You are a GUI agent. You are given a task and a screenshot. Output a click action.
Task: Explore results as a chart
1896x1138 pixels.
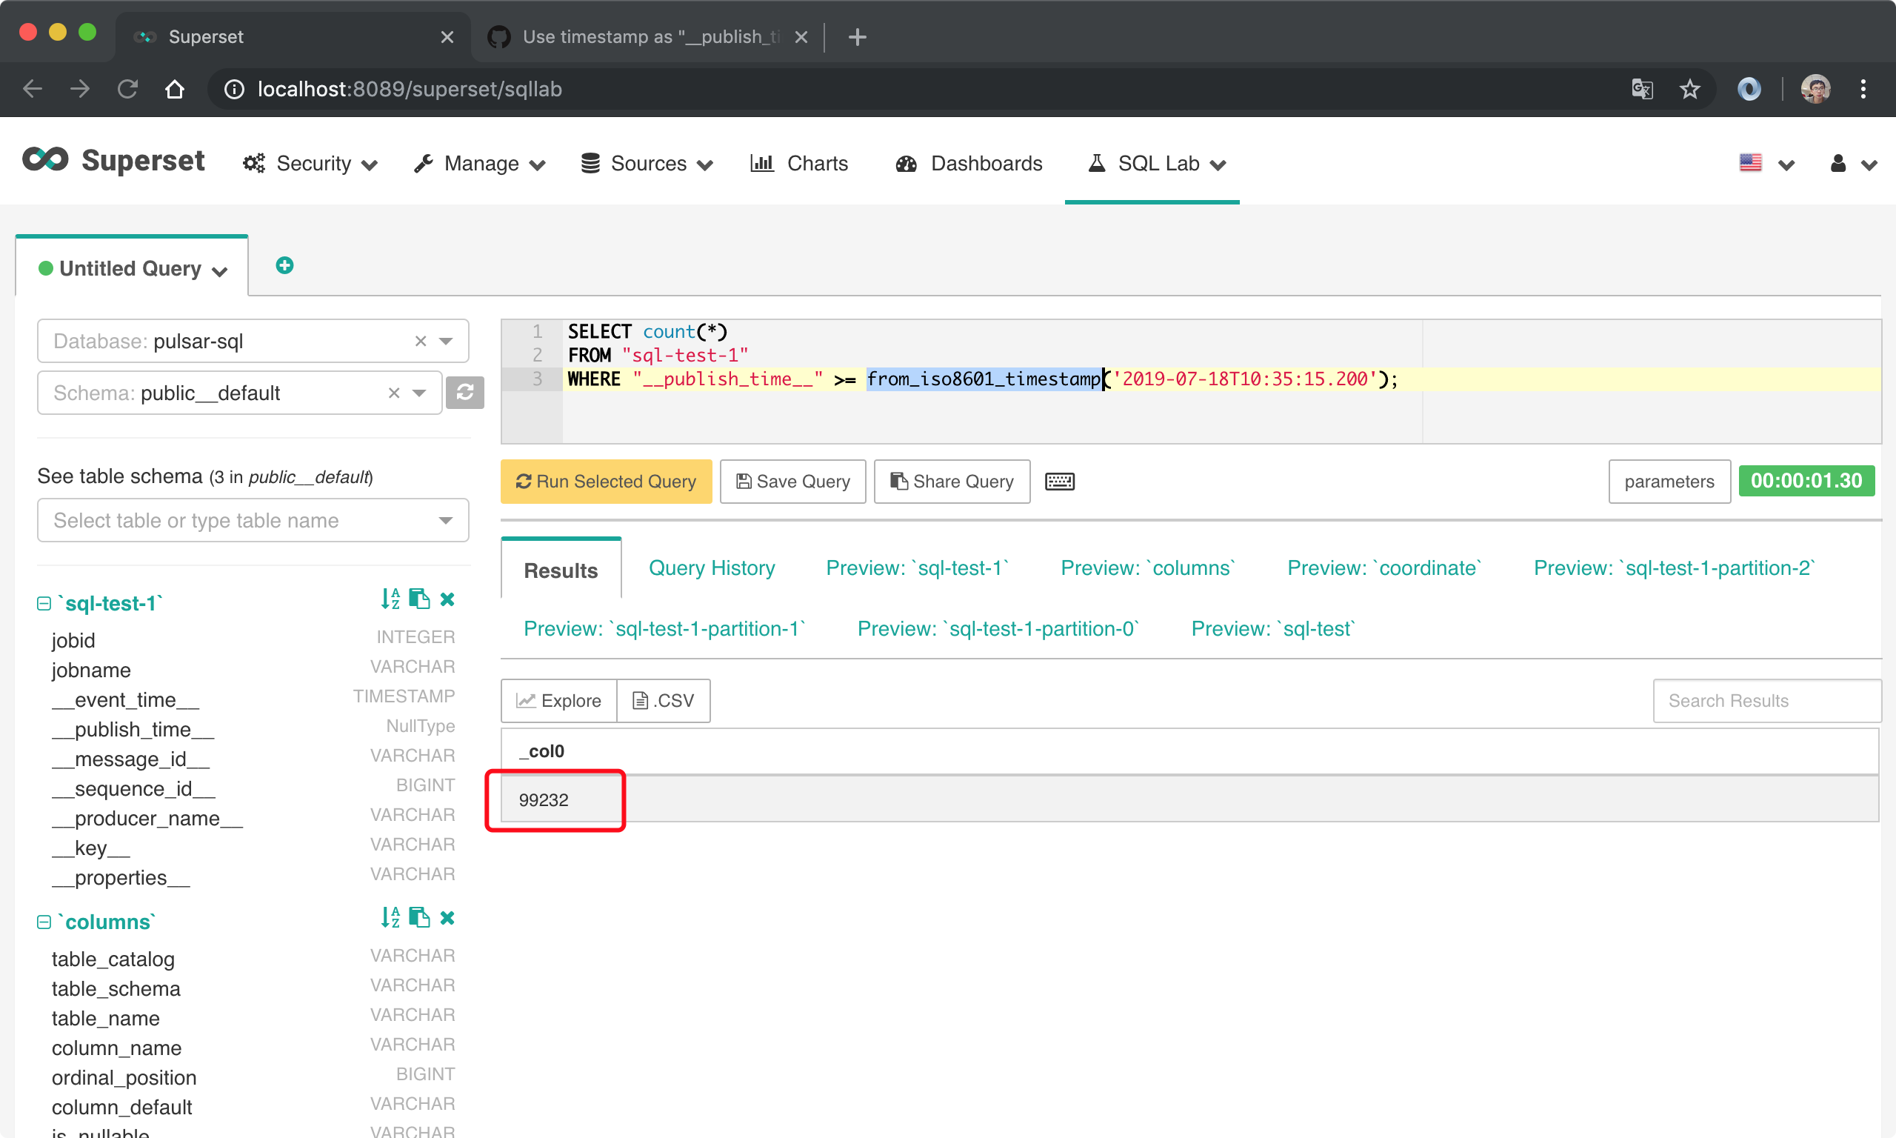(558, 701)
